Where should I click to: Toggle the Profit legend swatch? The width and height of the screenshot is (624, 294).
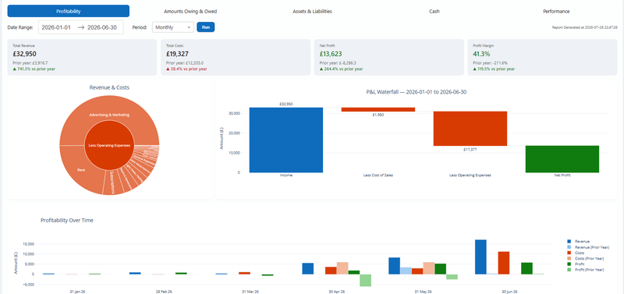[569, 264]
